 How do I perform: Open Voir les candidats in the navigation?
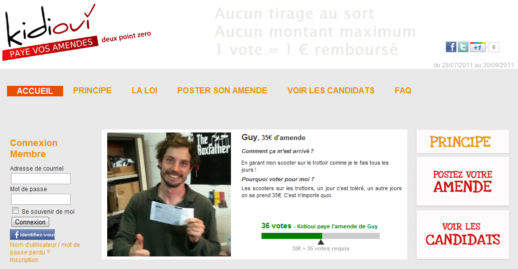(x=331, y=91)
